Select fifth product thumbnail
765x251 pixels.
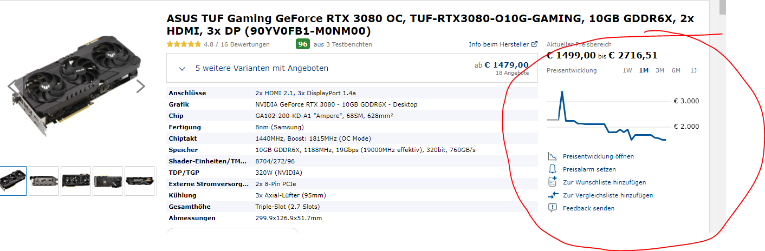pos(140,181)
